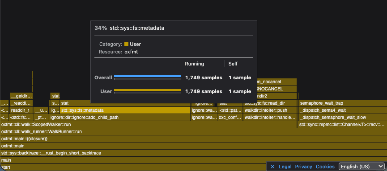Select the __rust_begin_short_backtrace frame
387x171 pixels.
(x=193, y=153)
